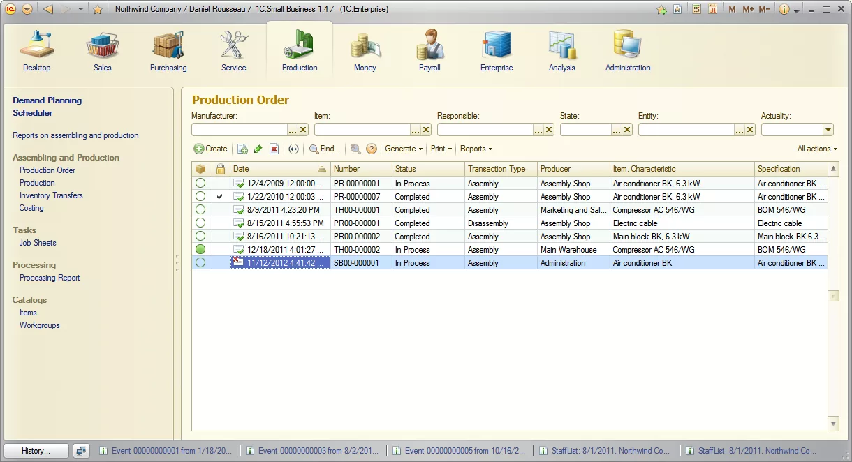
Task: Open the information help icon
Action: tap(784, 9)
